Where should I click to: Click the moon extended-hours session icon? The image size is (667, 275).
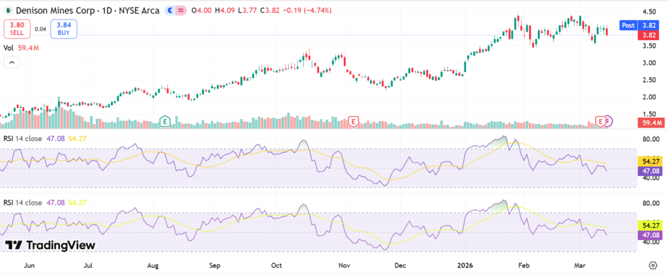tap(170, 11)
